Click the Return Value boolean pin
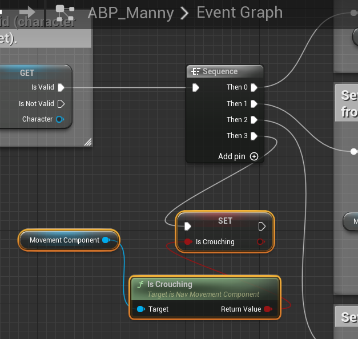The height and width of the screenshot is (339, 358). (x=267, y=309)
